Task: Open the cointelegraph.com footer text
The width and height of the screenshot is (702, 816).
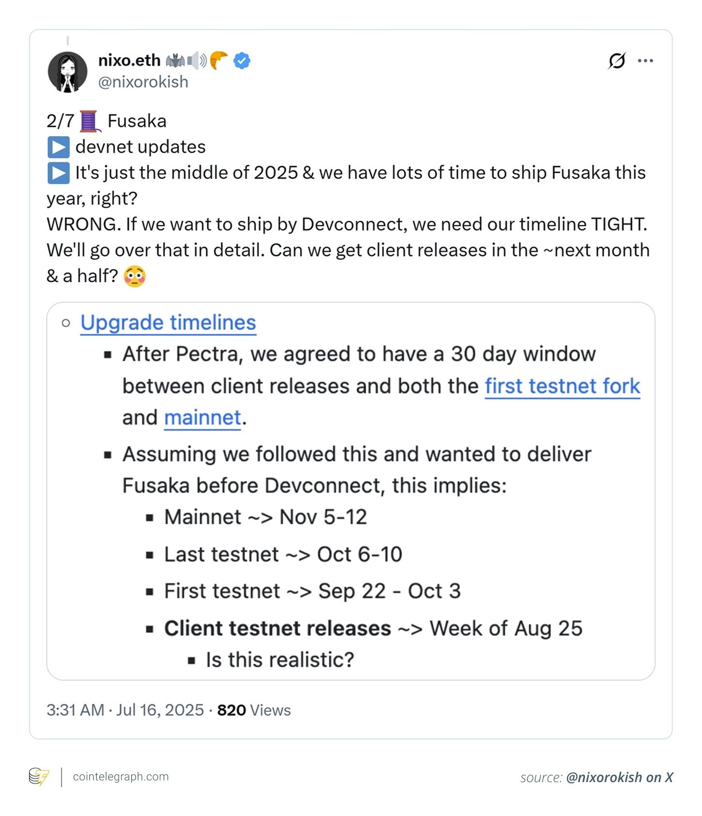Action: tap(121, 777)
